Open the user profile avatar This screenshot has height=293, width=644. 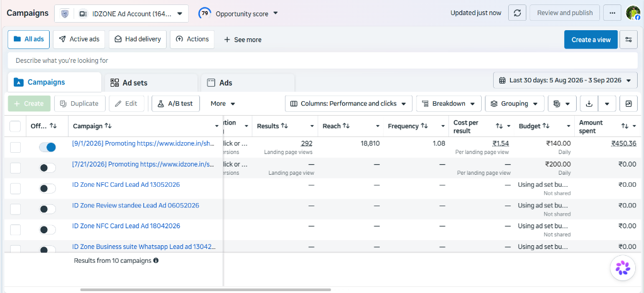633,13
